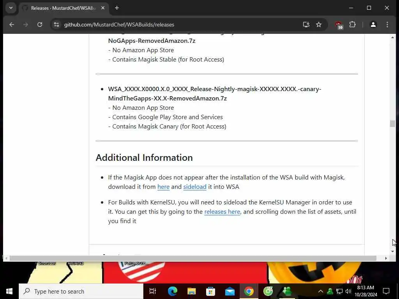Click the scroll down arrow

[x=392, y=251]
